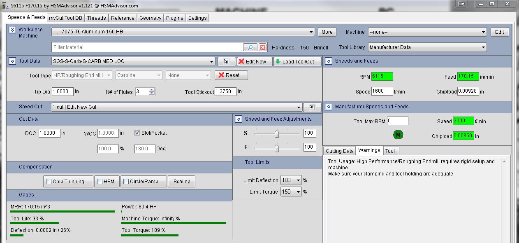The height and width of the screenshot is (243, 519).
Task: Click the green M manufacturer data icon
Action: pos(398,135)
